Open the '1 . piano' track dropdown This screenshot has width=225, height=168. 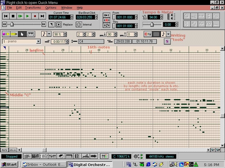[x=39, y=41]
